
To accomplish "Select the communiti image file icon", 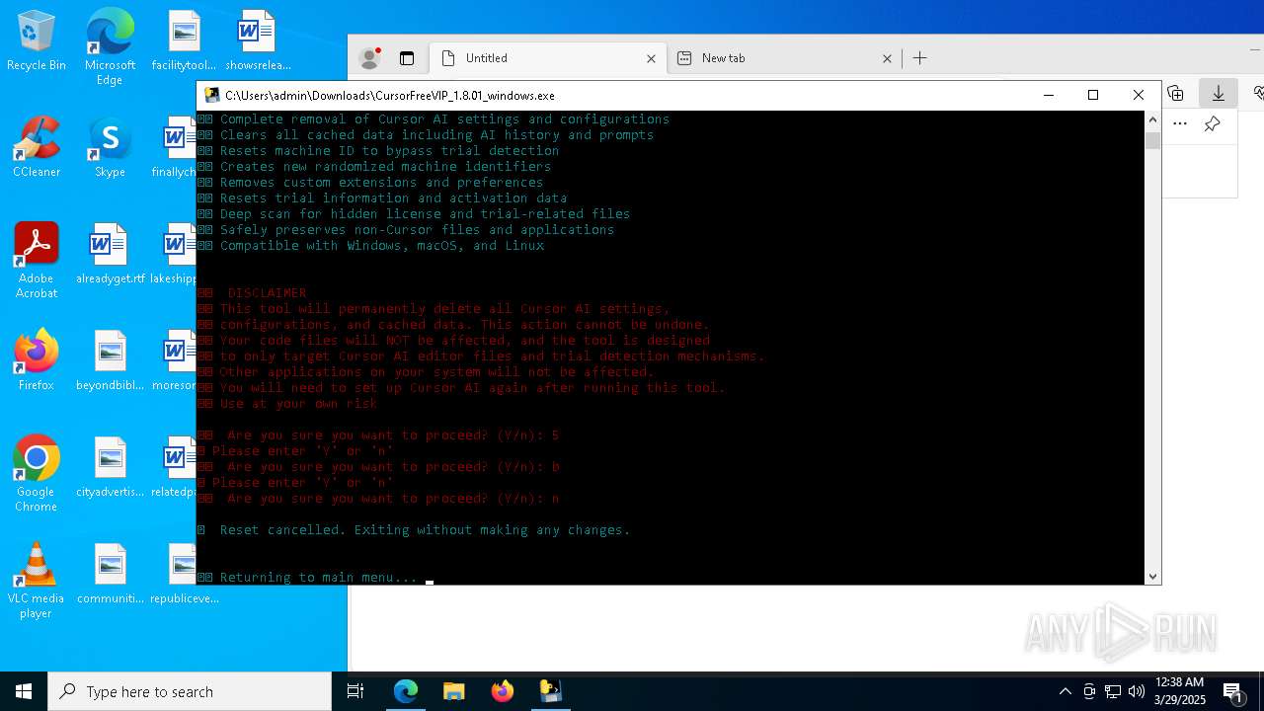I will 110,575.
